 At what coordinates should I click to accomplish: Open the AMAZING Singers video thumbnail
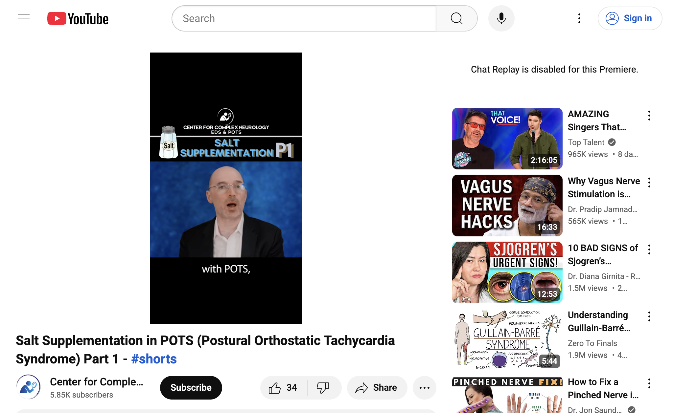pyautogui.click(x=507, y=138)
